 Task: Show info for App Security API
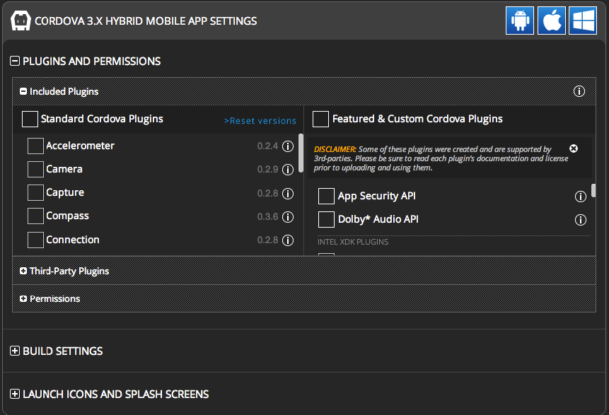[x=580, y=197]
